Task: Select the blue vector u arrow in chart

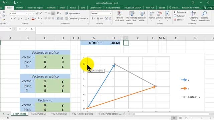Action: click(101, 86)
